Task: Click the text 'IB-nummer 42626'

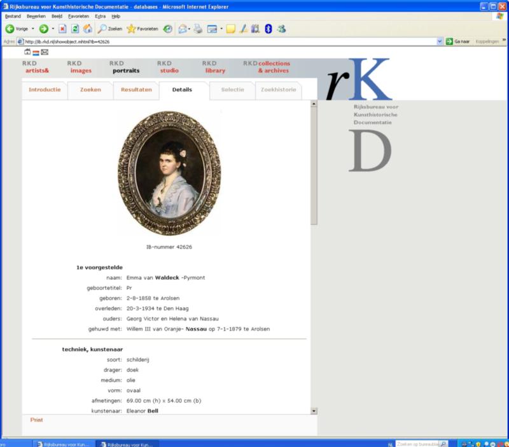Action: tap(169, 247)
